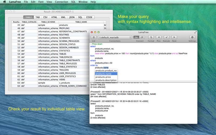Open the Font menu
Viewport: 216px width, 135px height.
(x=41, y=2)
